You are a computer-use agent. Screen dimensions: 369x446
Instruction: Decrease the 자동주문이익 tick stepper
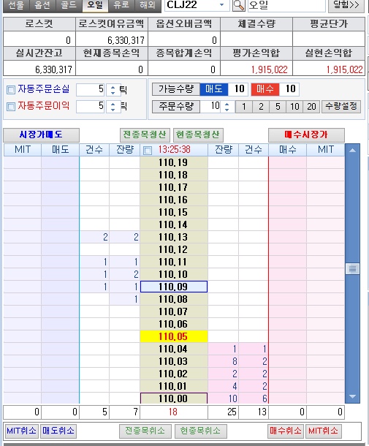click(113, 110)
